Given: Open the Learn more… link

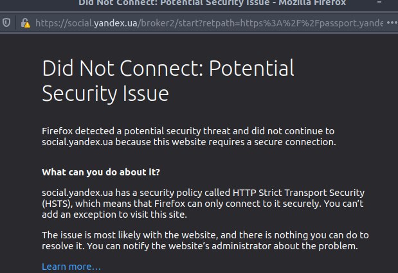Looking at the screenshot, I should click(x=71, y=267).
